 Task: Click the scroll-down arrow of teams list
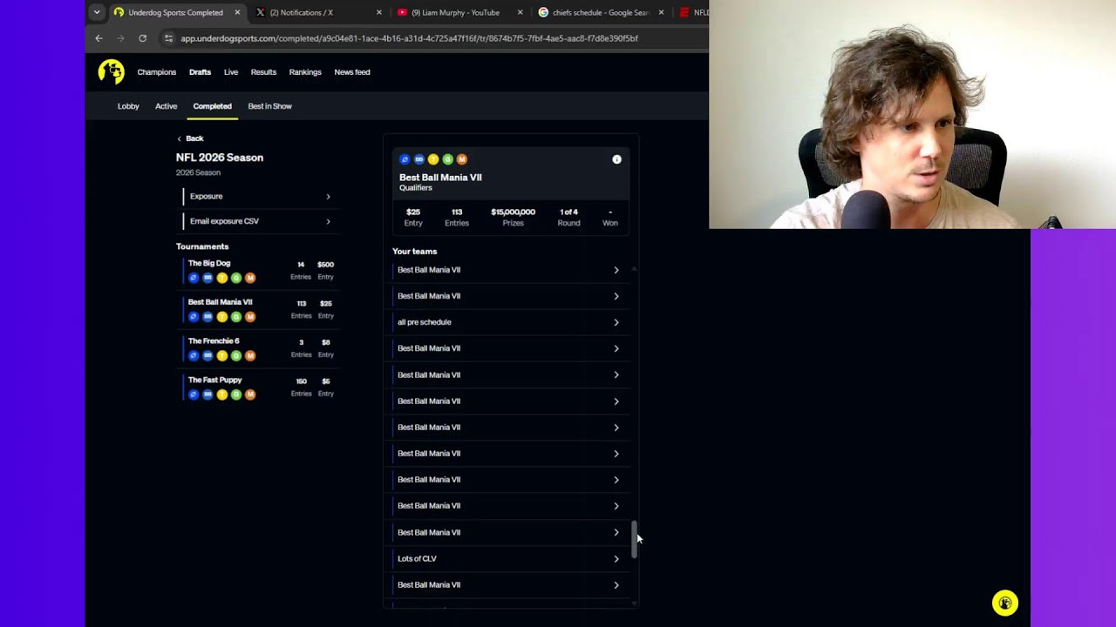click(x=634, y=603)
